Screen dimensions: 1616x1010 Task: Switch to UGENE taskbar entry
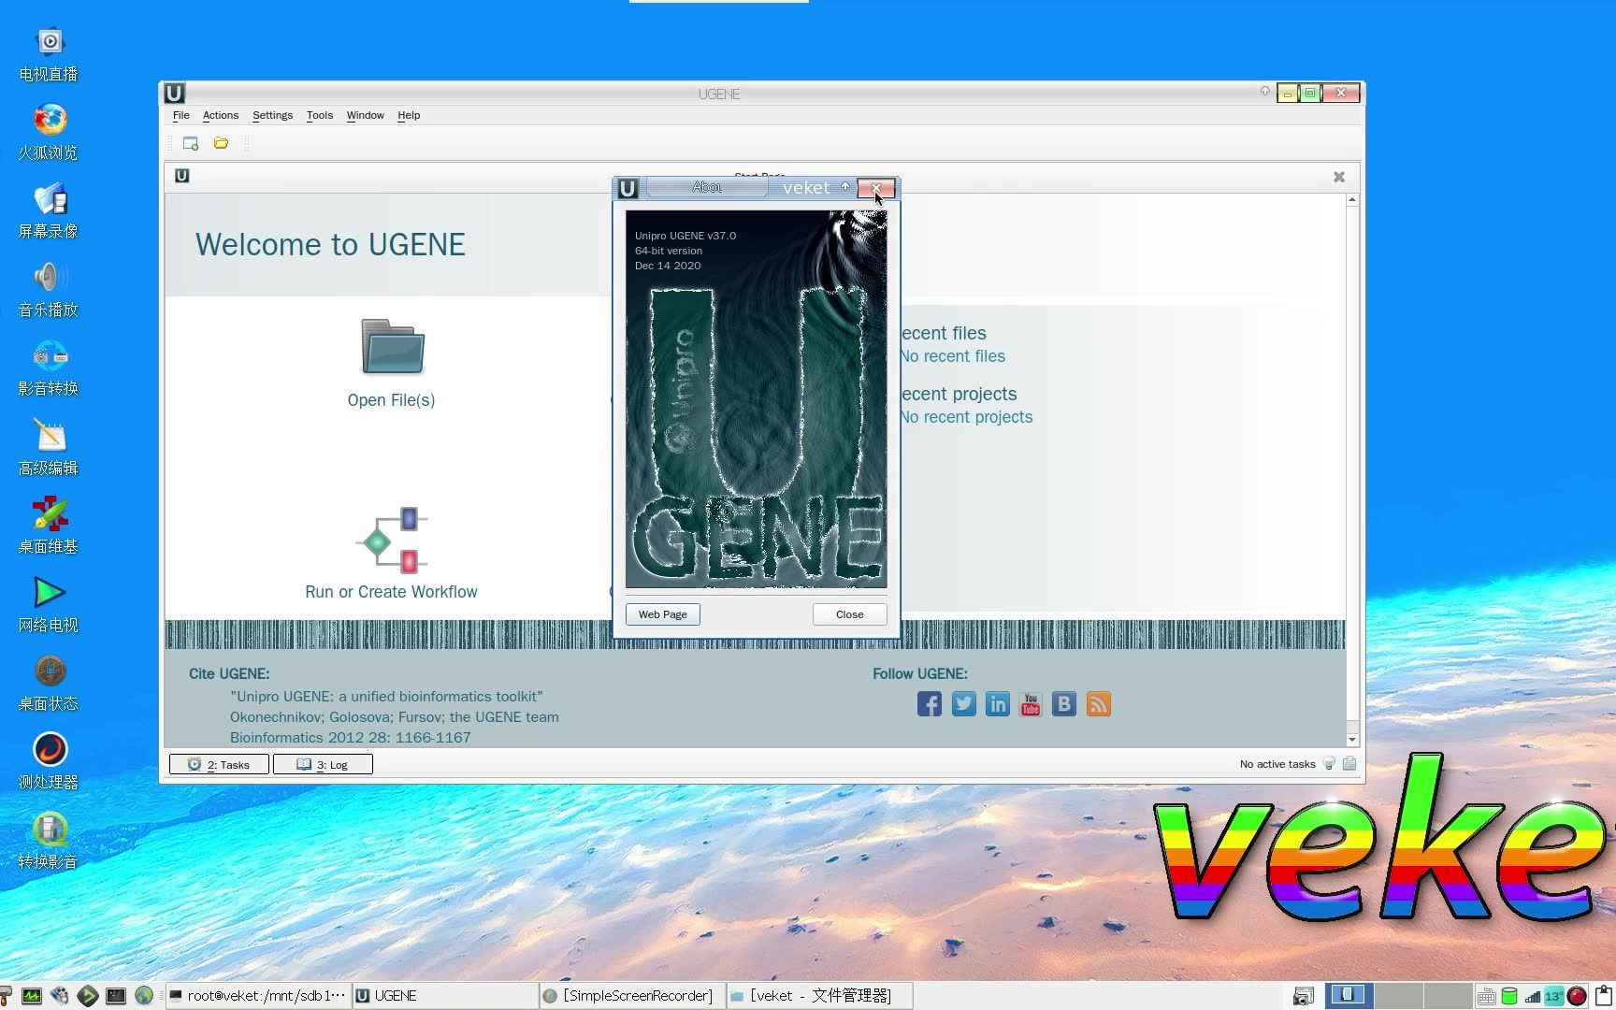click(445, 996)
